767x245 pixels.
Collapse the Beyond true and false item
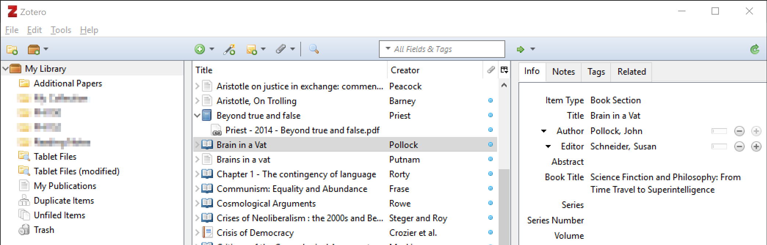point(197,116)
